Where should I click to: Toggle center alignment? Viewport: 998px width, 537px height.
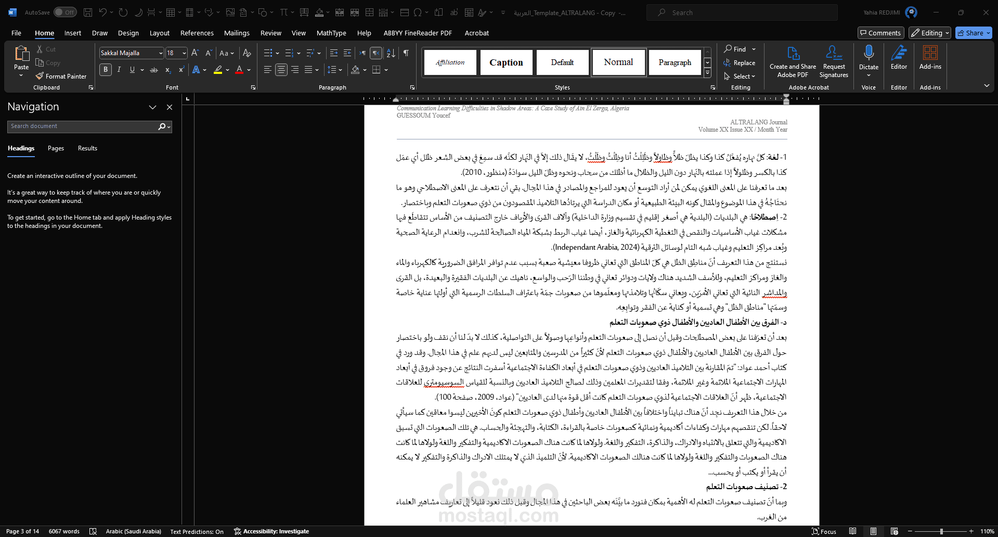281,70
